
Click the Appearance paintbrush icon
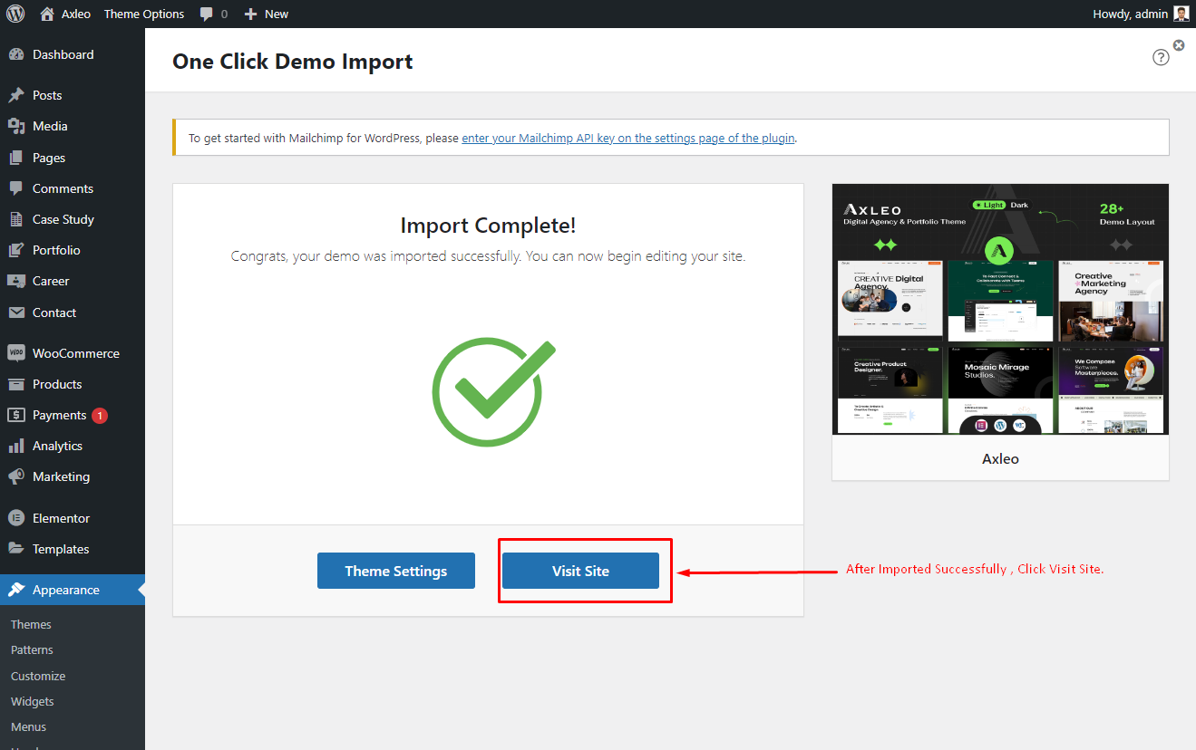coord(16,590)
